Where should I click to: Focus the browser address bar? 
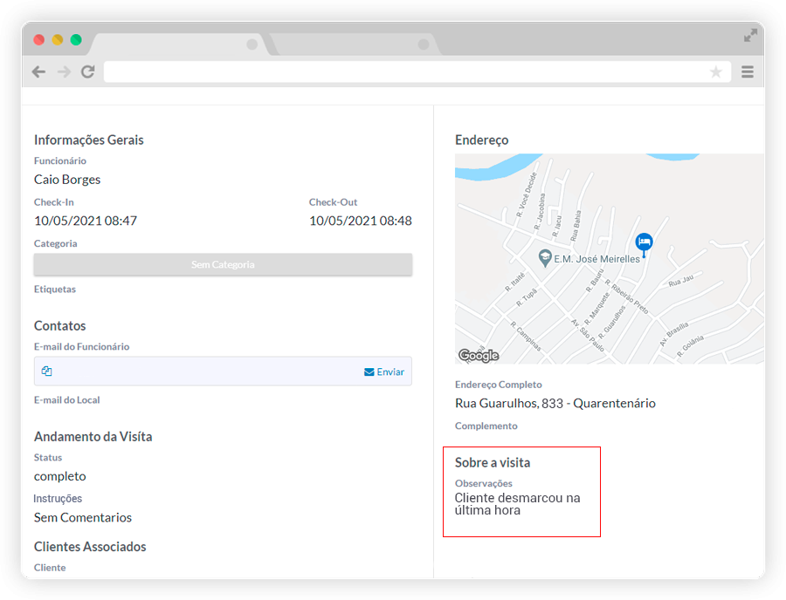coord(417,72)
